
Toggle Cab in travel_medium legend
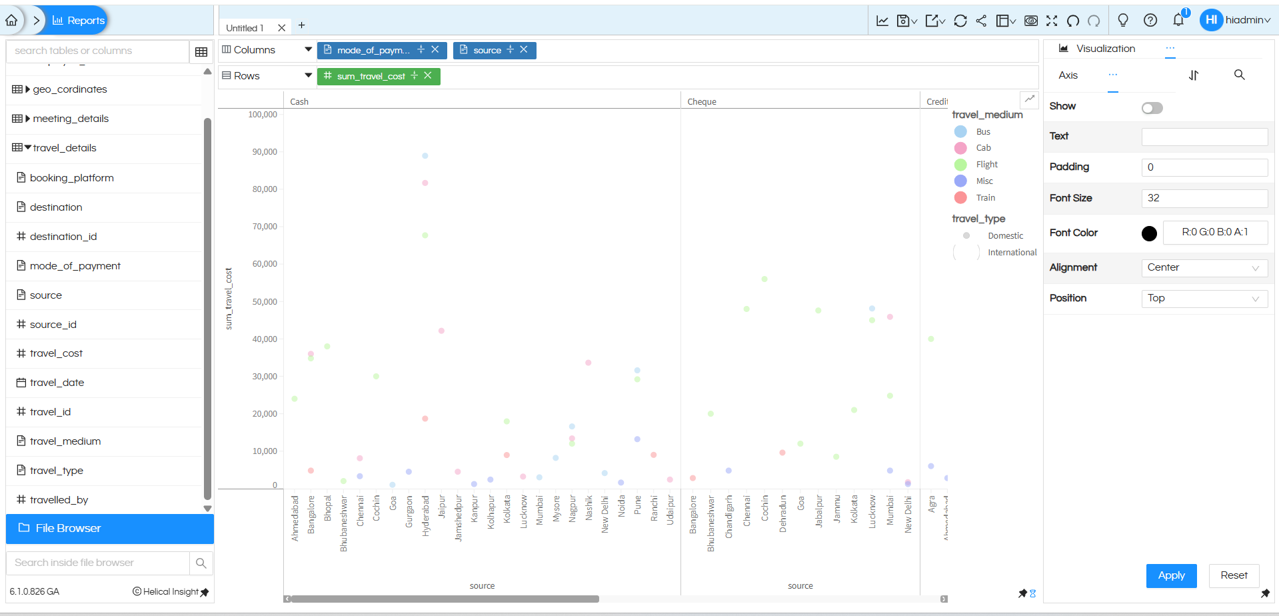982,148
